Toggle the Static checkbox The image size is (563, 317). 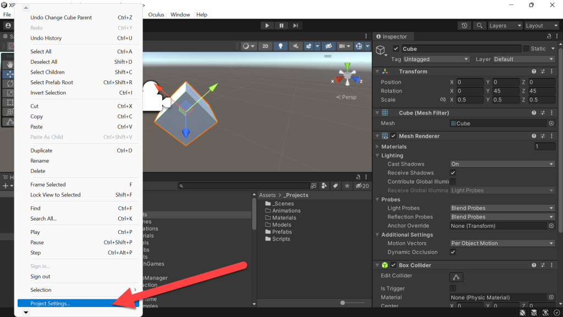[526, 48]
